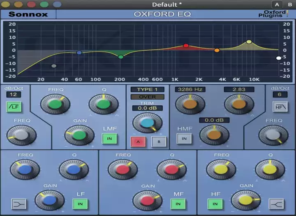The height and width of the screenshot is (216, 296).
Task: Click the red MF Q knob
Action: pyautogui.click(x=171, y=170)
